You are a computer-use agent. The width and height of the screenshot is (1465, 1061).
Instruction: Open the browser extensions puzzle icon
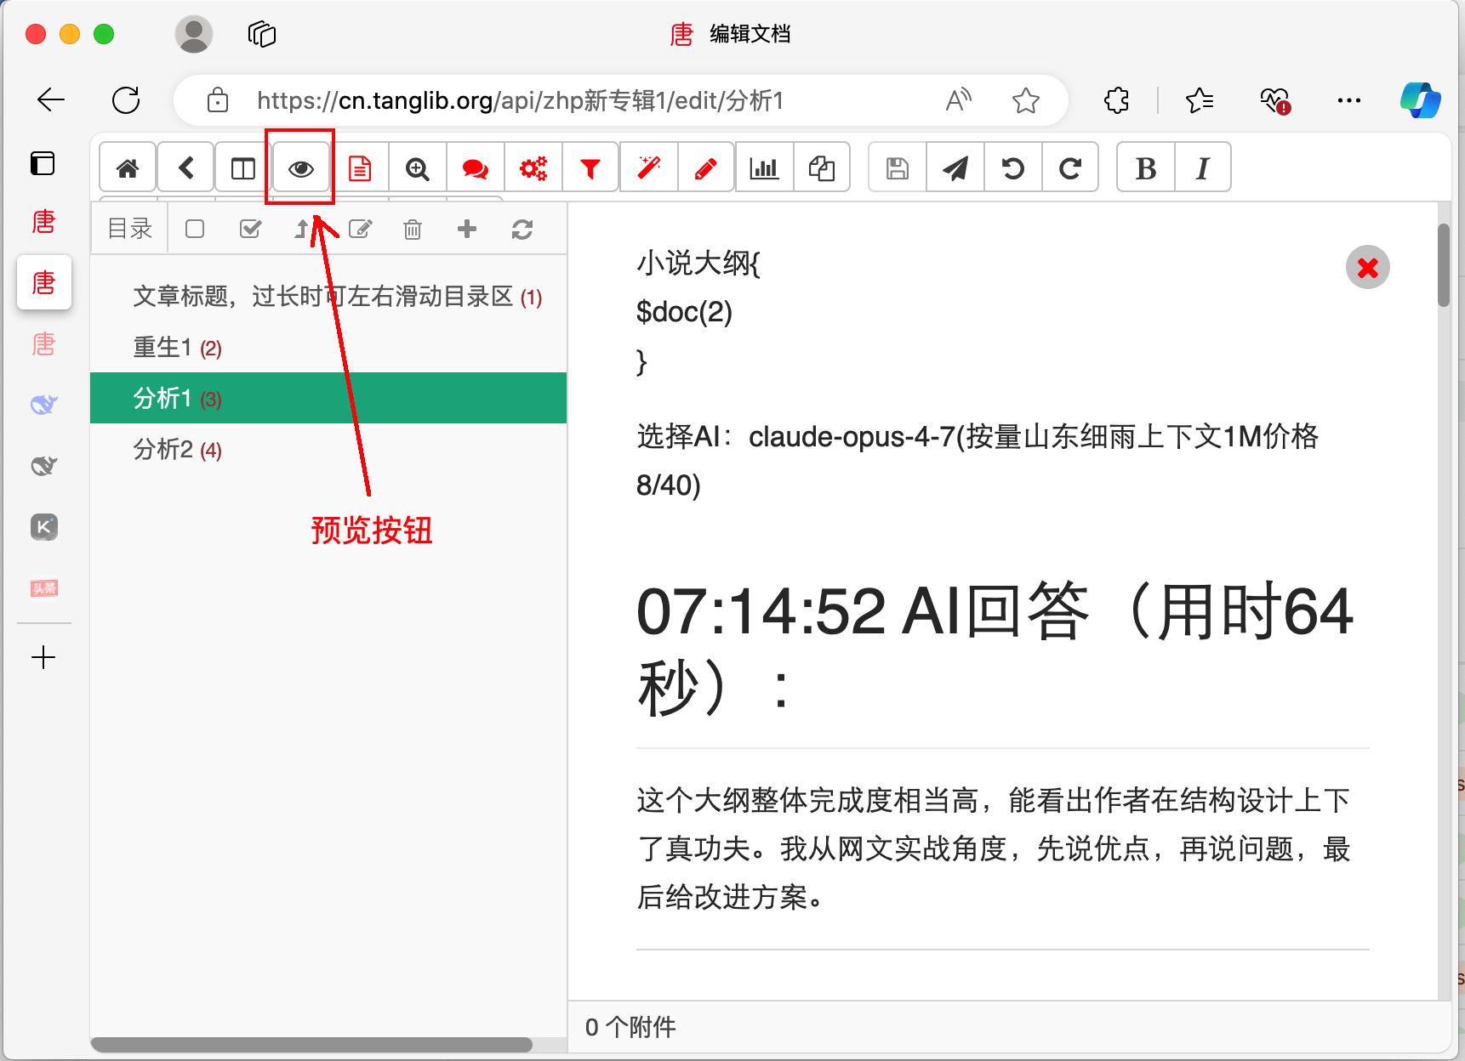point(1117,100)
